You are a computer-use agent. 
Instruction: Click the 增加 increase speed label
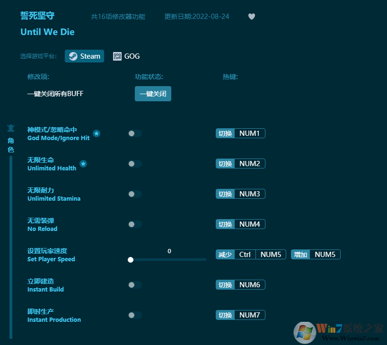coord(300,254)
